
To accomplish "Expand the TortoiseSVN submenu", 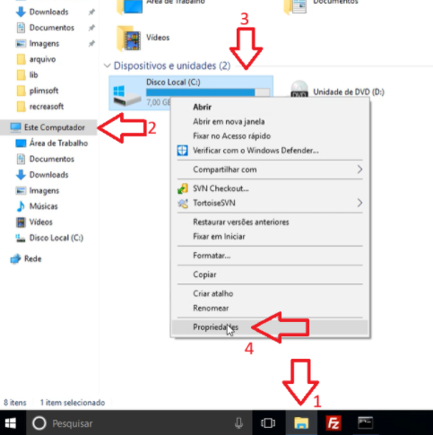I will coord(270,203).
